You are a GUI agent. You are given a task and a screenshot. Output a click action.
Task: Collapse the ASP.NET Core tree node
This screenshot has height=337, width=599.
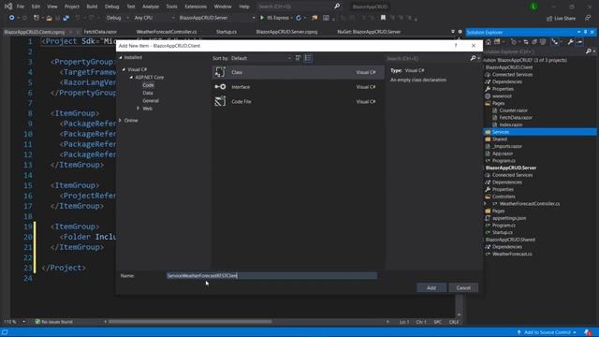(x=131, y=77)
